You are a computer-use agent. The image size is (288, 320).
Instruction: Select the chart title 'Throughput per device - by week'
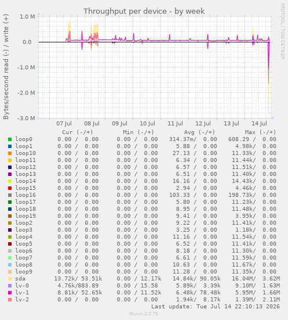(144, 11)
